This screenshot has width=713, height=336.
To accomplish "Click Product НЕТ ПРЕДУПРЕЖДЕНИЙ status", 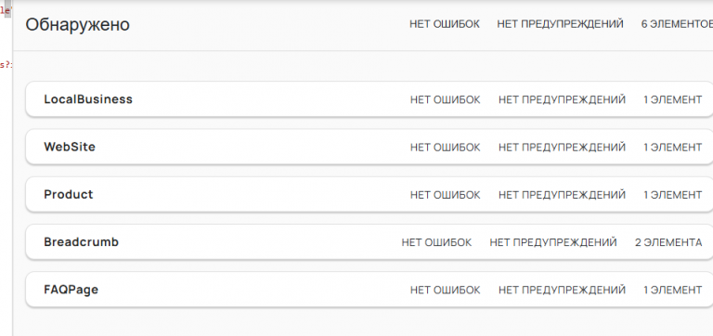I will tap(562, 195).
